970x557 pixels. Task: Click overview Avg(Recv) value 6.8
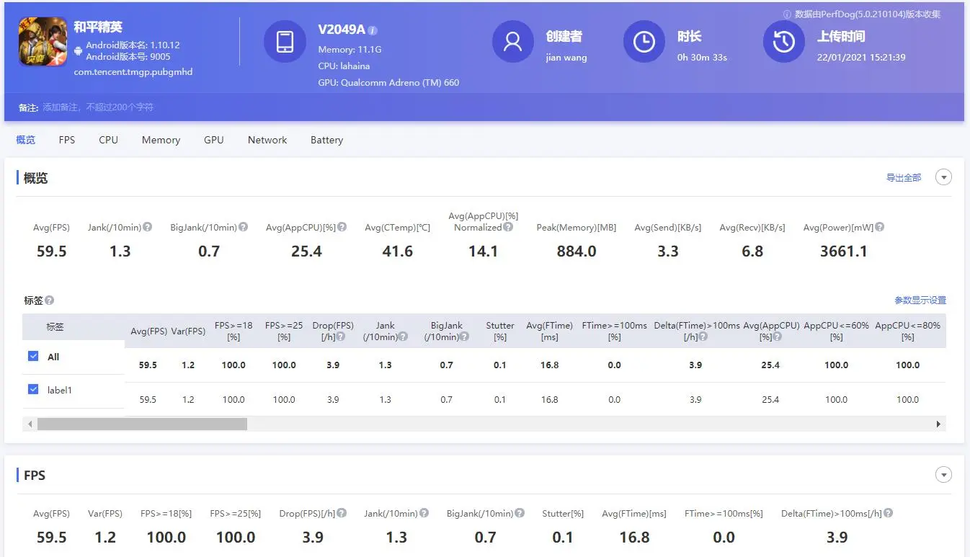(x=752, y=251)
